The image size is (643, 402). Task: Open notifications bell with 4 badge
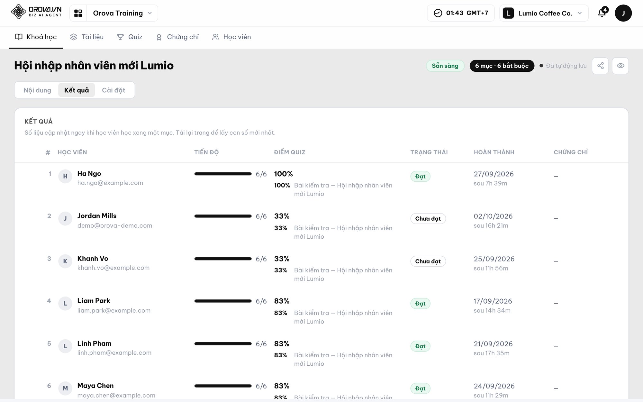pos(602,13)
